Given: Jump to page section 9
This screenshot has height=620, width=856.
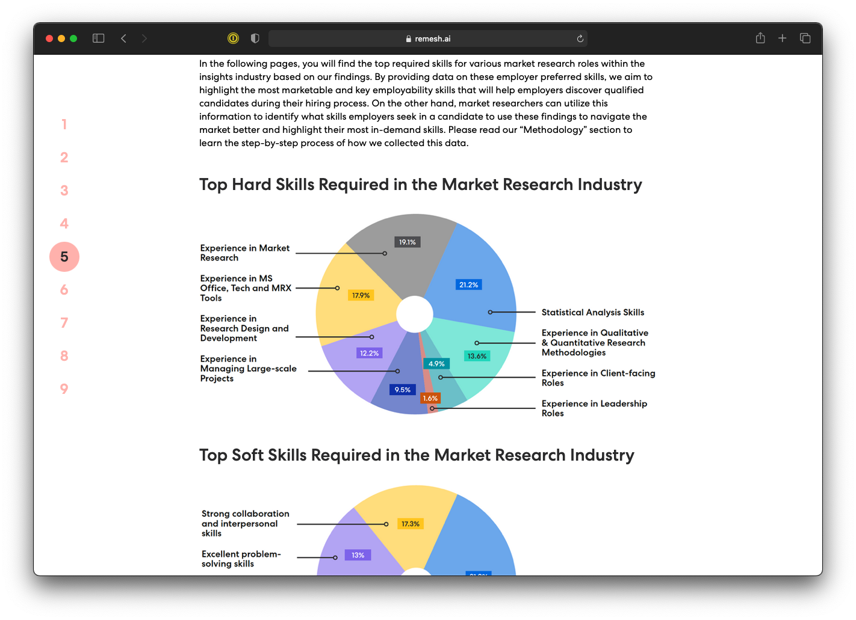Looking at the screenshot, I should point(64,389).
